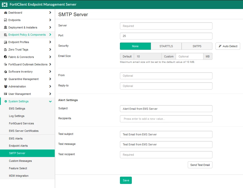Image resolution: width=243 pixels, height=188 pixels.
Task: Click the Deployment & Installers gear icon
Action: [x=6, y=27]
